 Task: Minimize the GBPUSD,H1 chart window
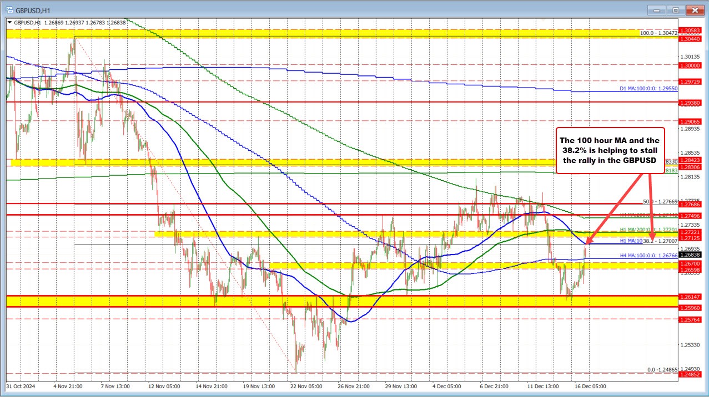click(656, 9)
